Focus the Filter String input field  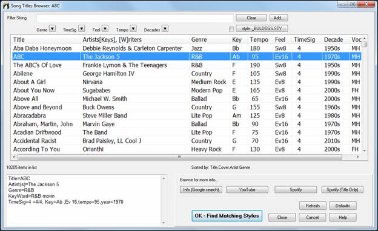point(135,18)
